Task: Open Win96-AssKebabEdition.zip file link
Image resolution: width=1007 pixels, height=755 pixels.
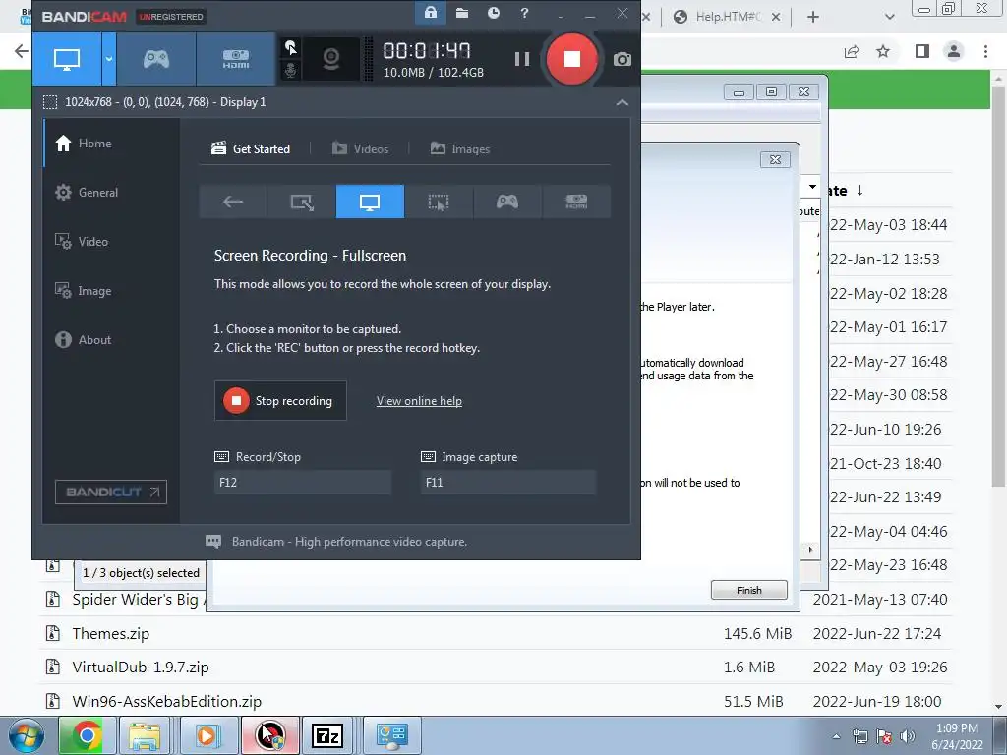Action: [166, 701]
